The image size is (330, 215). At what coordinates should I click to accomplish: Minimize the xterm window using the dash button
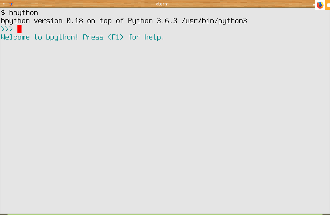314,5
